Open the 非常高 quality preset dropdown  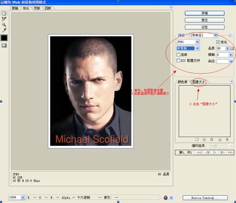[188, 48]
